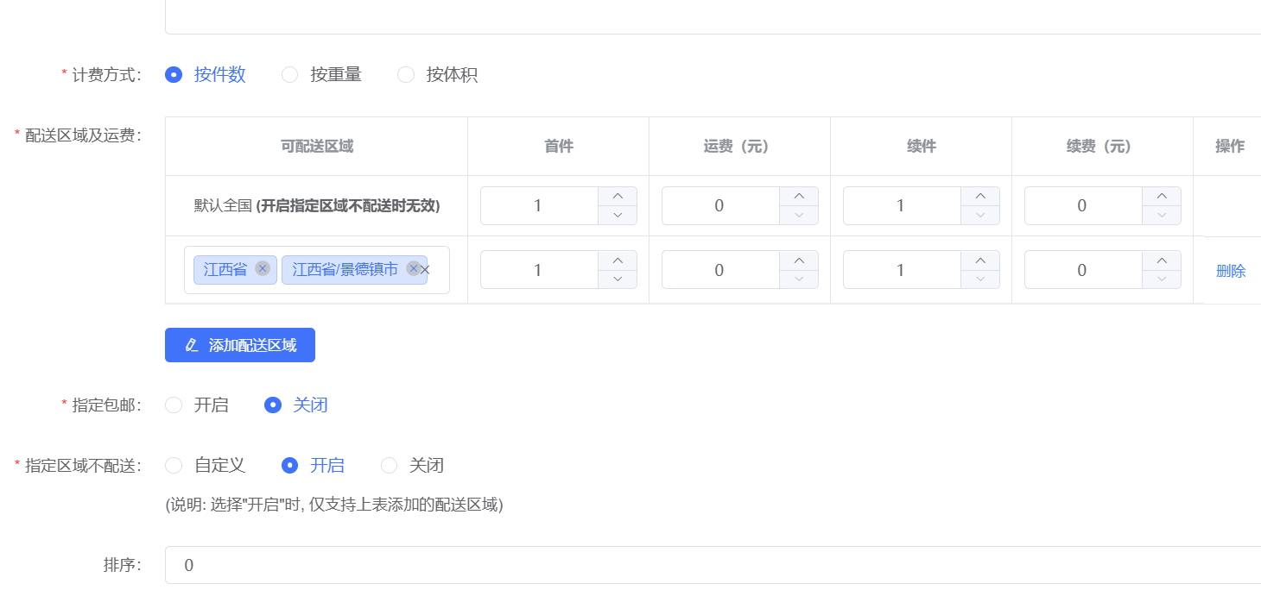Click the 操作 column header
The width and height of the screenshot is (1261, 590).
1230,147
